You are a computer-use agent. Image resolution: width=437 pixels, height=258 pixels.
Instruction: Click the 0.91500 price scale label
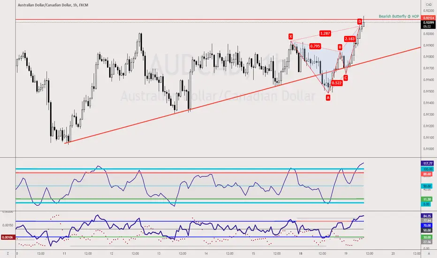tap(429, 91)
